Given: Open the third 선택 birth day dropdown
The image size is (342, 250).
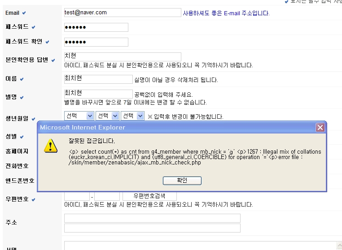Looking at the screenshot, I should click(x=133, y=116).
